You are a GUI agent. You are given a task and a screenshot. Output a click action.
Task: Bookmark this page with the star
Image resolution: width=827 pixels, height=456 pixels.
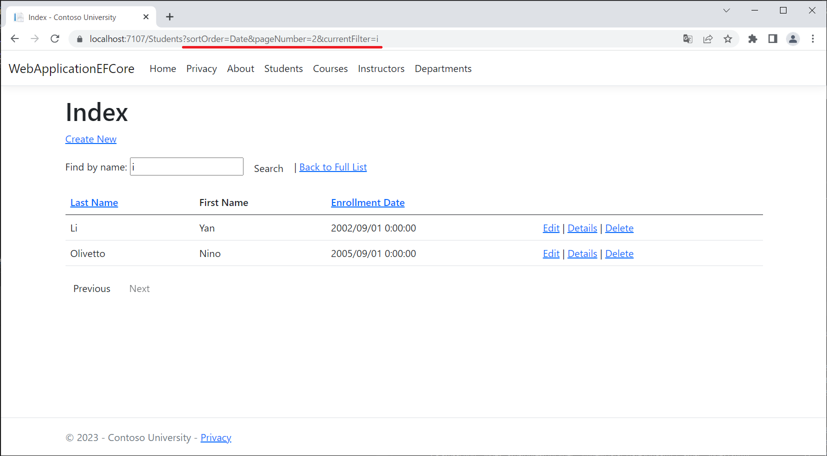[x=727, y=39]
